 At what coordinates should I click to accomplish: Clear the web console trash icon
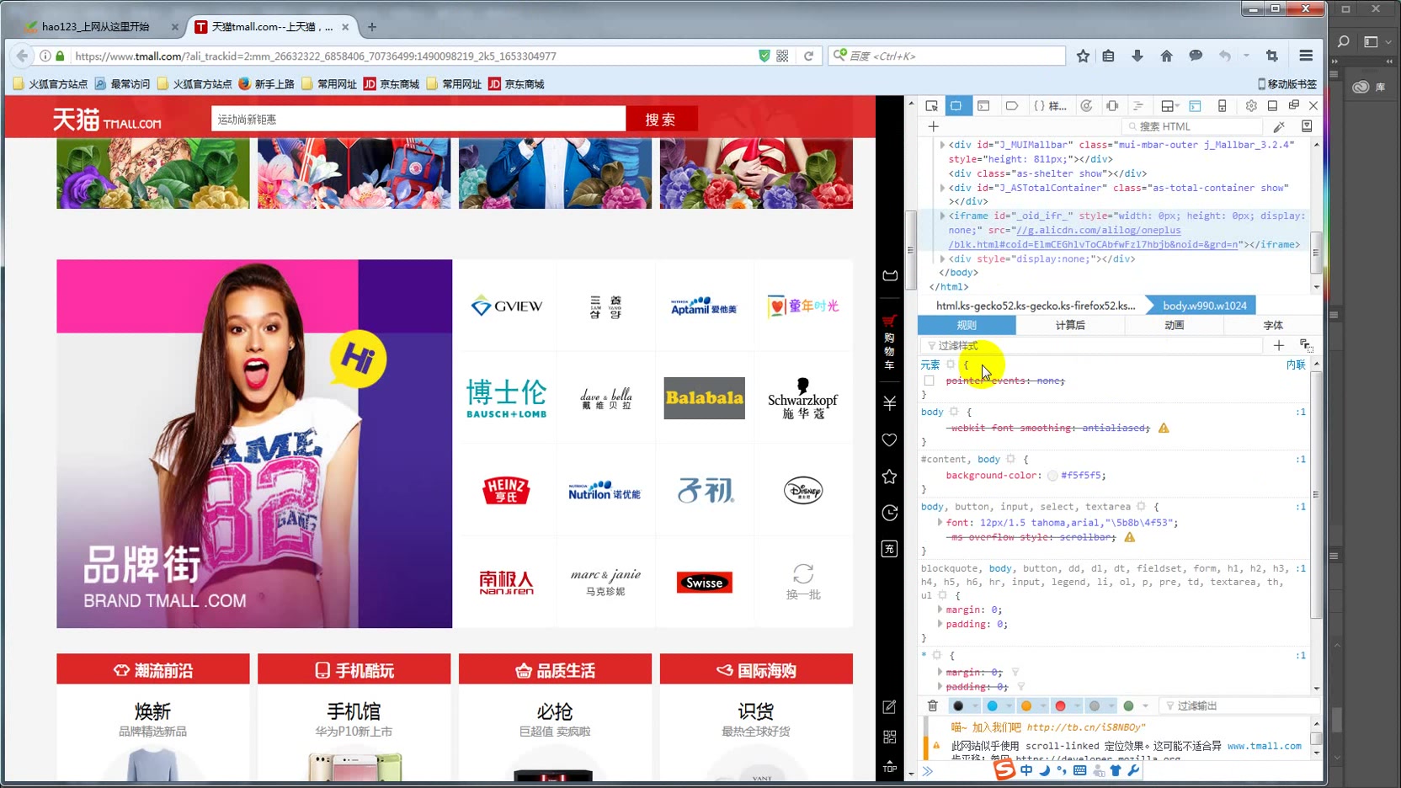[933, 705]
